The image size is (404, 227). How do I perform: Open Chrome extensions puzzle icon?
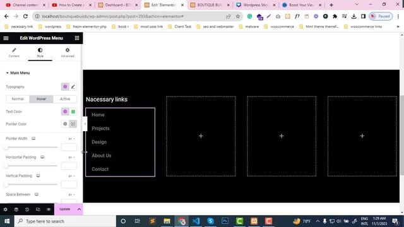(335, 16)
